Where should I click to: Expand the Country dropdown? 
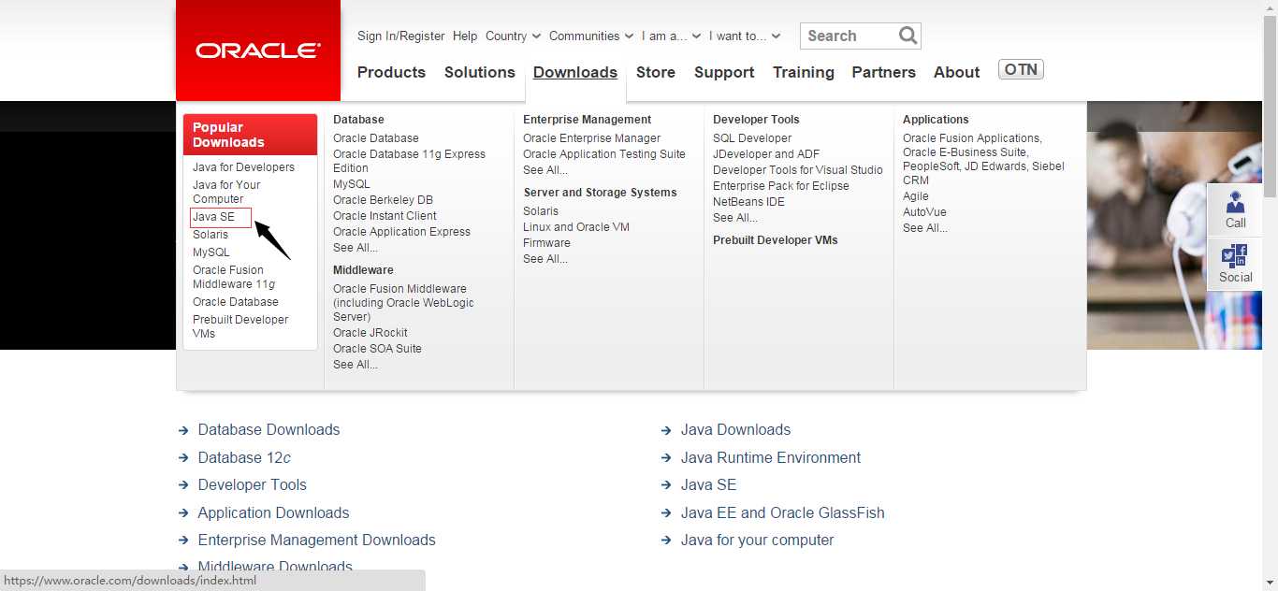[513, 36]
